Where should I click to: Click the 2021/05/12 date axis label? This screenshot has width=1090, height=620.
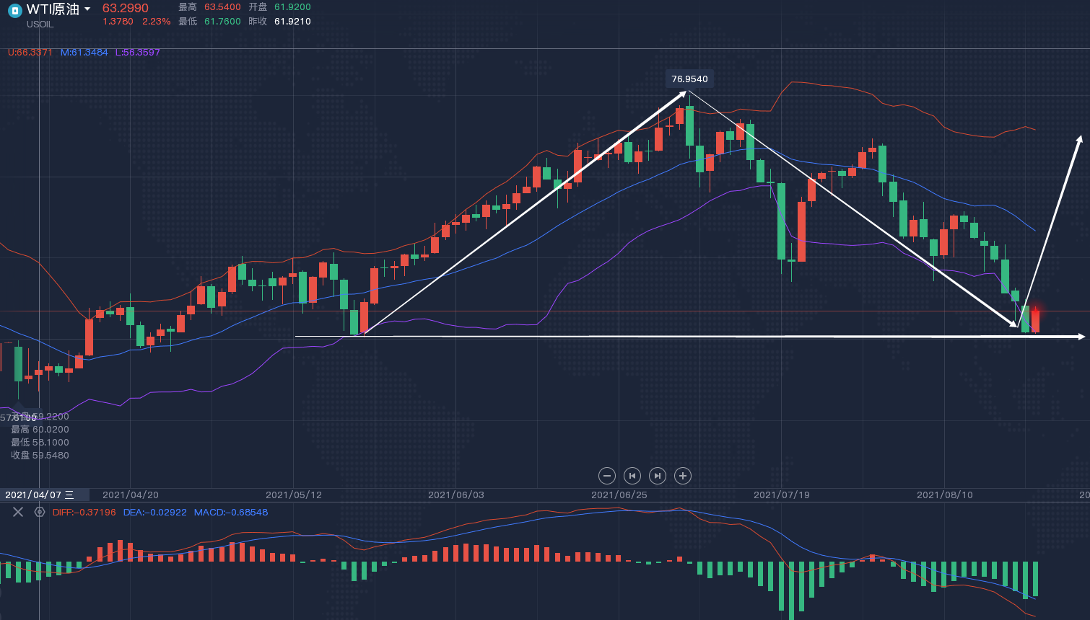coord(294,495)
